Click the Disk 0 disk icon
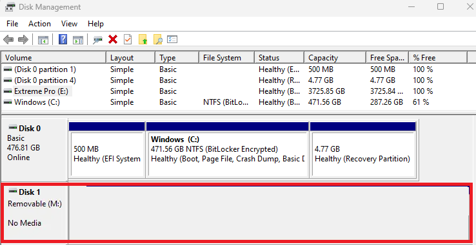476x245 pixels. pyautogui.click(x=13, y=127)
